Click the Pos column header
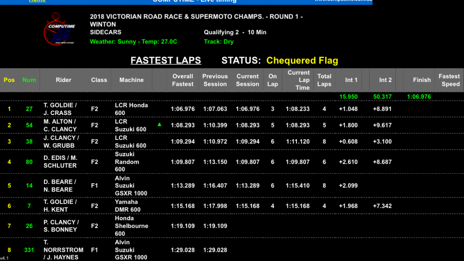 click(x=9, y=80)
